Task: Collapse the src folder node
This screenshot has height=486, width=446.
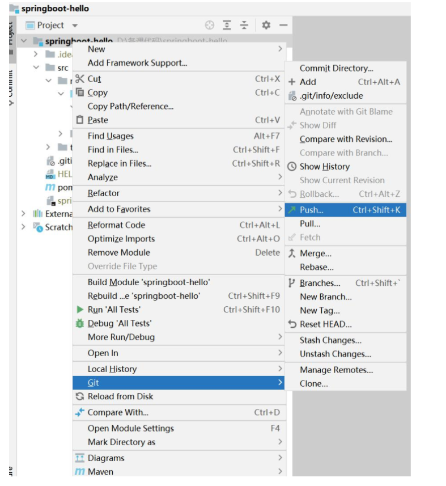Action: tap(36, 67)
